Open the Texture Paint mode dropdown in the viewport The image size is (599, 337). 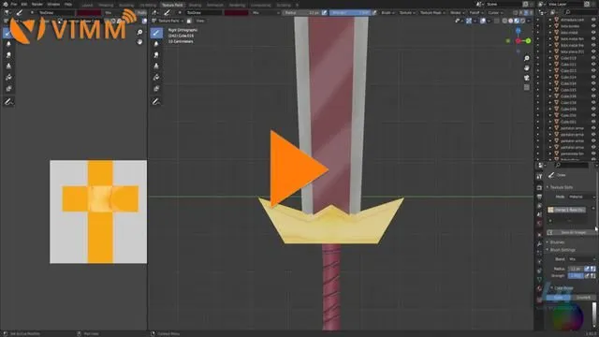click(168, 21)
